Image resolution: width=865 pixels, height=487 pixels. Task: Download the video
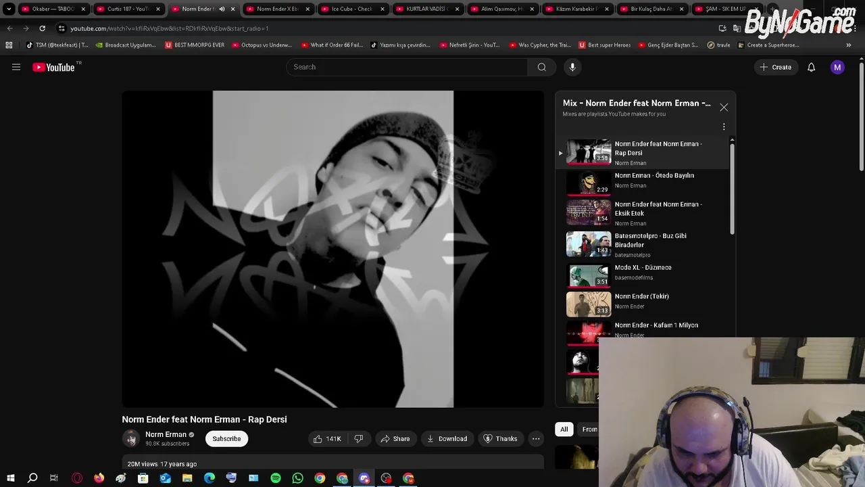(447, 439)
